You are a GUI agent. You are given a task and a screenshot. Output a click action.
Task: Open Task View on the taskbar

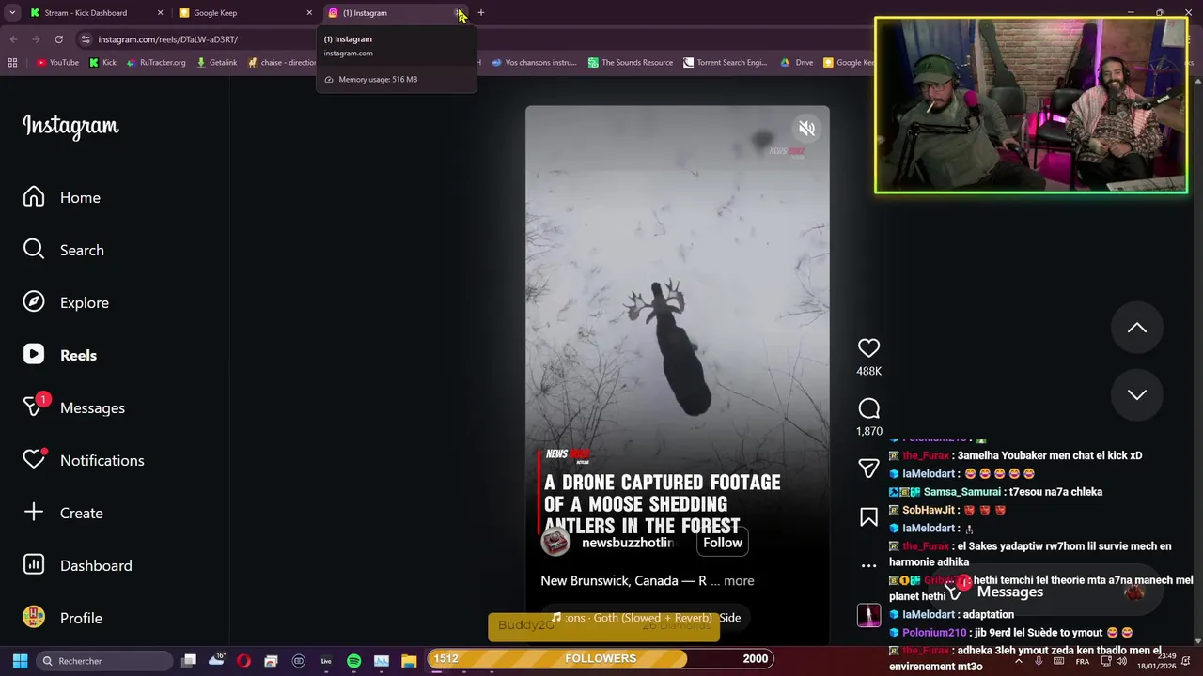tap(189, 661)
